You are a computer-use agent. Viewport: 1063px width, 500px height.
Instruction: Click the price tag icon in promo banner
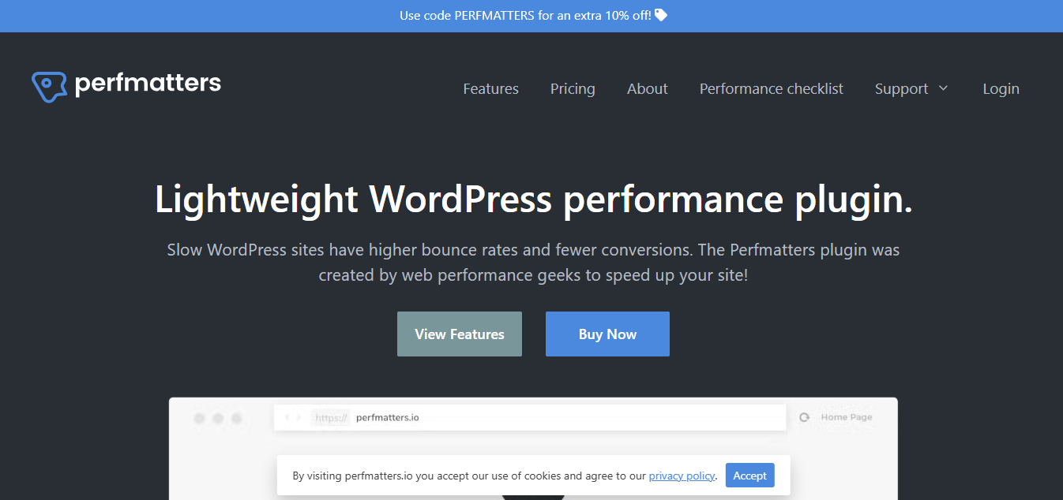point(661,15)
